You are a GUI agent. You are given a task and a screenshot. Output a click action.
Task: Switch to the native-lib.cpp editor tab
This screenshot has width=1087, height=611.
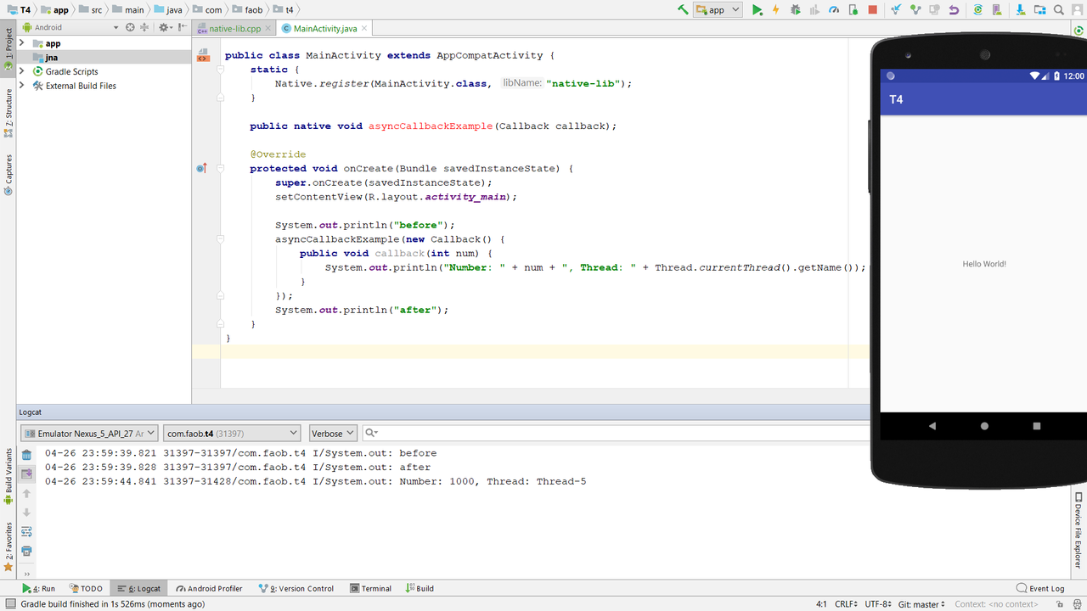click(234, 28)
